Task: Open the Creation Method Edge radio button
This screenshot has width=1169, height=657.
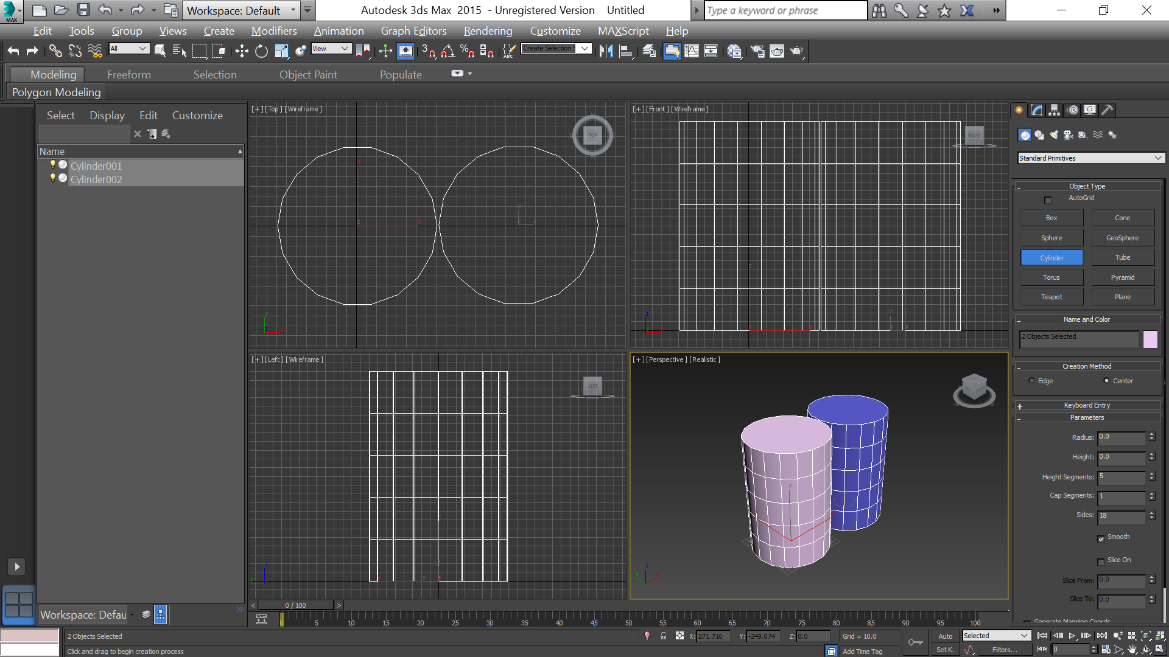Action: tap(1033, 381)
